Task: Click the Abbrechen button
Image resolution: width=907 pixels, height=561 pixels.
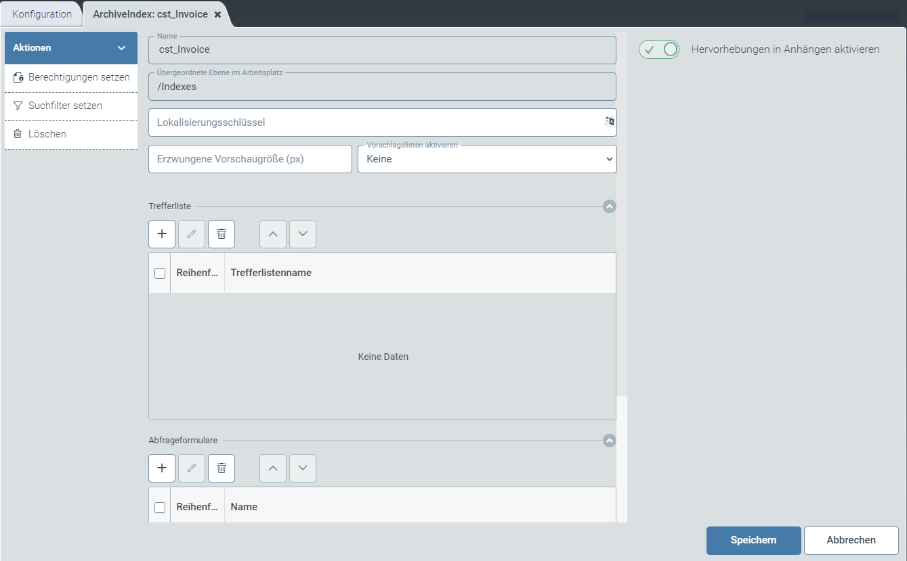Action: tap(851, 540)
